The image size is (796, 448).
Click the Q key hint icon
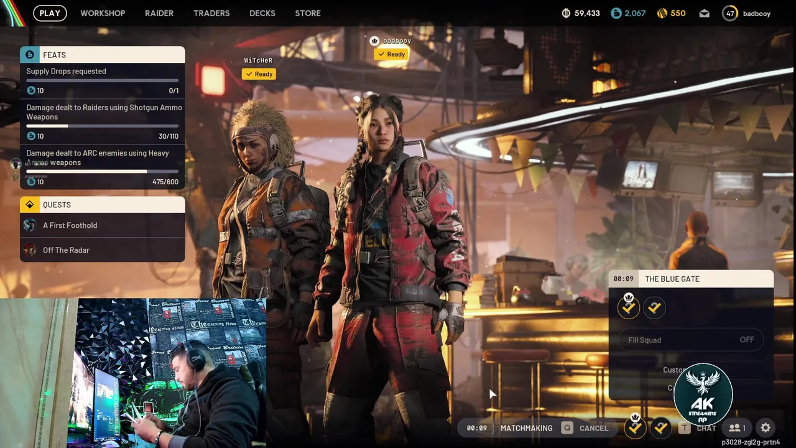pyautogui.click(x=567, y=428)
